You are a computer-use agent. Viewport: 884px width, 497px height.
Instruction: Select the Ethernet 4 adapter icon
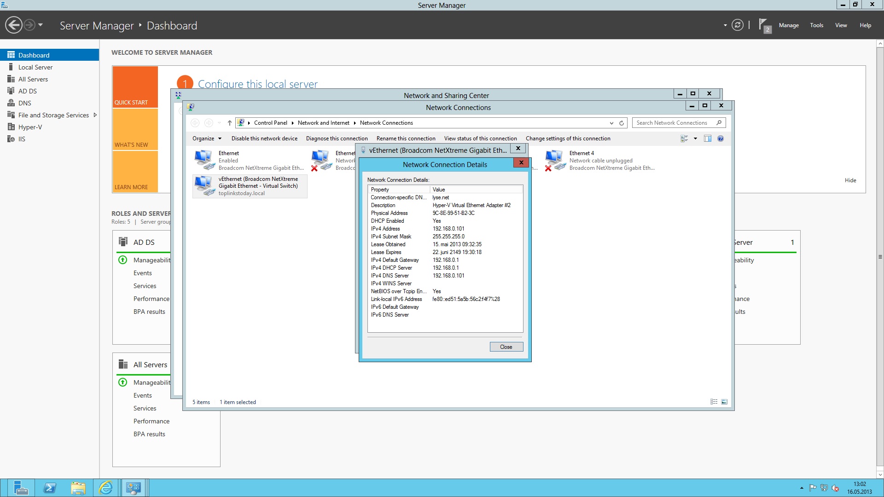tap(555, 160)
